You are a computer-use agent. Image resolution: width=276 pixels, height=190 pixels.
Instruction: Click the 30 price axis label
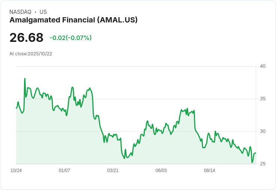[x=263, y=131]
